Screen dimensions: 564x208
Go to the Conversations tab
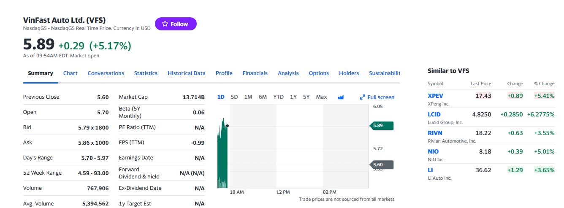pos(106,73)
